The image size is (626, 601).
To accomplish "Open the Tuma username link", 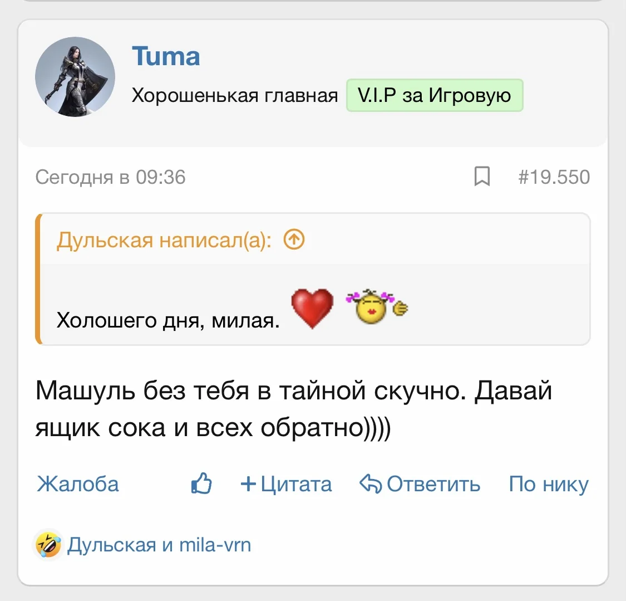I will point(166,57).
